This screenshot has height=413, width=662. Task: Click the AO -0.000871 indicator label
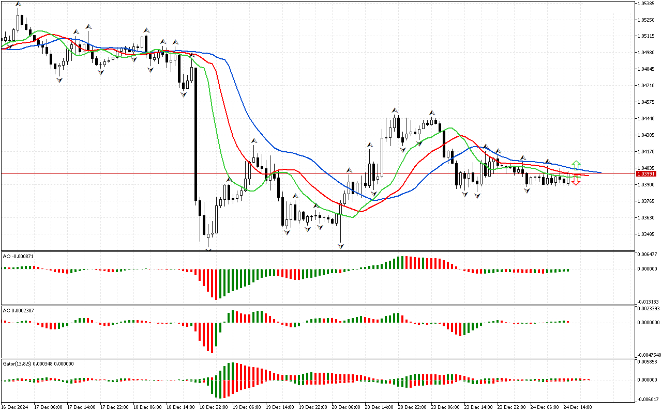[x=19, y=256]
